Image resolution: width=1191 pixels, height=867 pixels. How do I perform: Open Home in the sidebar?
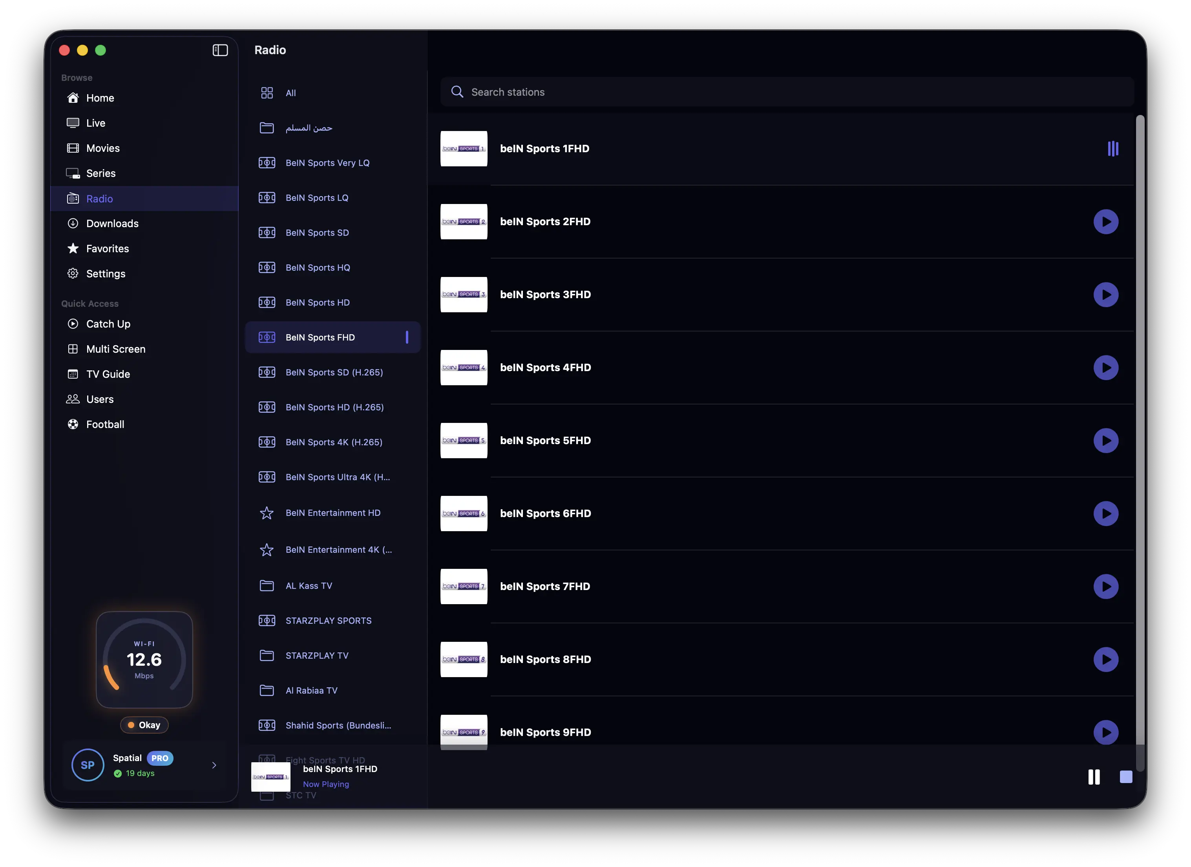coord(144,98)
